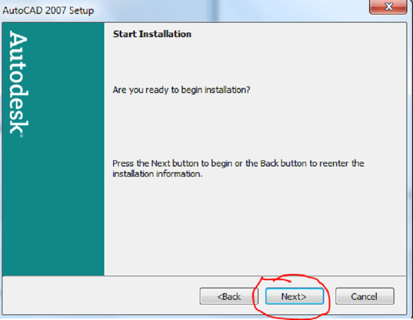413x320 pixels.
Task: Click the empty button bar area left of Back
Action: pyautogui.click(x=103, y=296)
